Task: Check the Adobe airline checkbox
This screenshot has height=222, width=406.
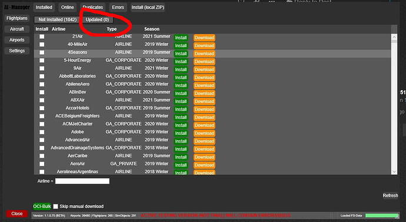Action: (42, 132)
